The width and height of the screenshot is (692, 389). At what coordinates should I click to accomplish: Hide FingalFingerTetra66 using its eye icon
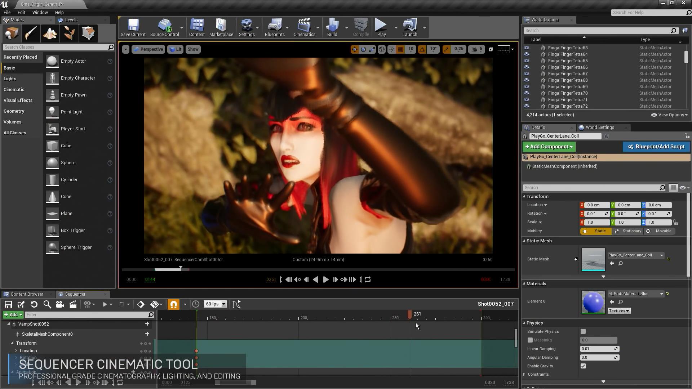(526, 67)
